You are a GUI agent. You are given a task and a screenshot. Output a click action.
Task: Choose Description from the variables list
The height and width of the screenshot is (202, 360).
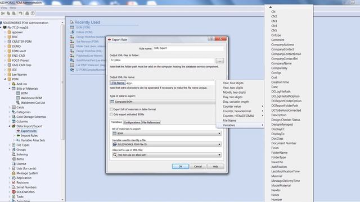tap(279, 115)
